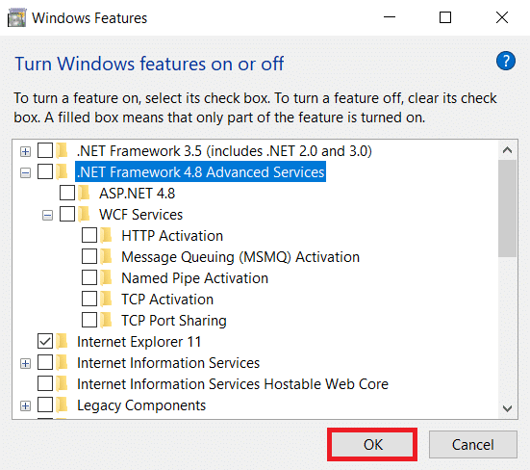Click the scrollbar down arrow in features list
This screenshot has height=470, width=530.
[x=507, y=408]
